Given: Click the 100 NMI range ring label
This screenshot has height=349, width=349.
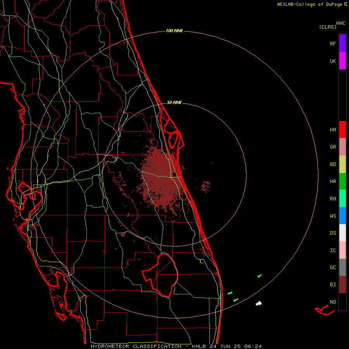Looking at the screenshot, I should (x=174, y=31).
